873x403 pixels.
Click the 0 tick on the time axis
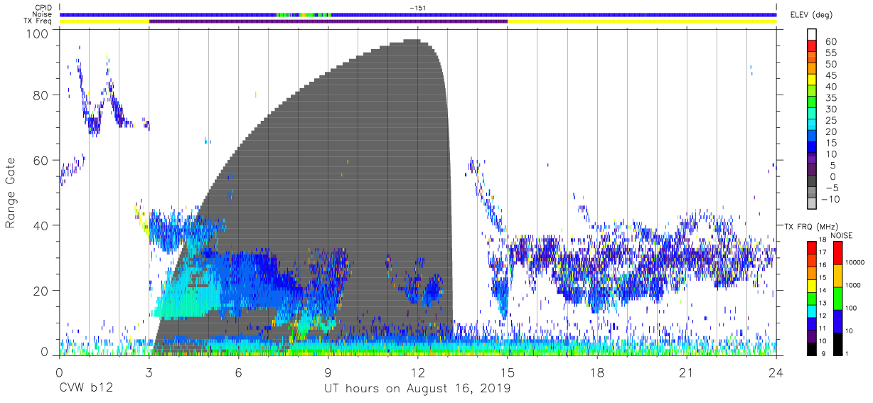(59, 373)
